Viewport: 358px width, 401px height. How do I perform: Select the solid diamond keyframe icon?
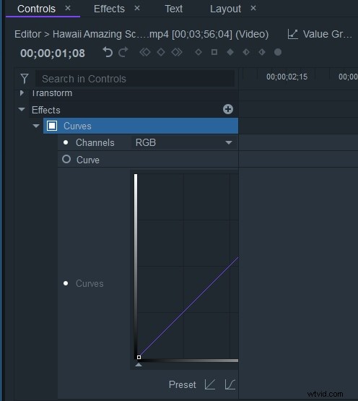230,52
